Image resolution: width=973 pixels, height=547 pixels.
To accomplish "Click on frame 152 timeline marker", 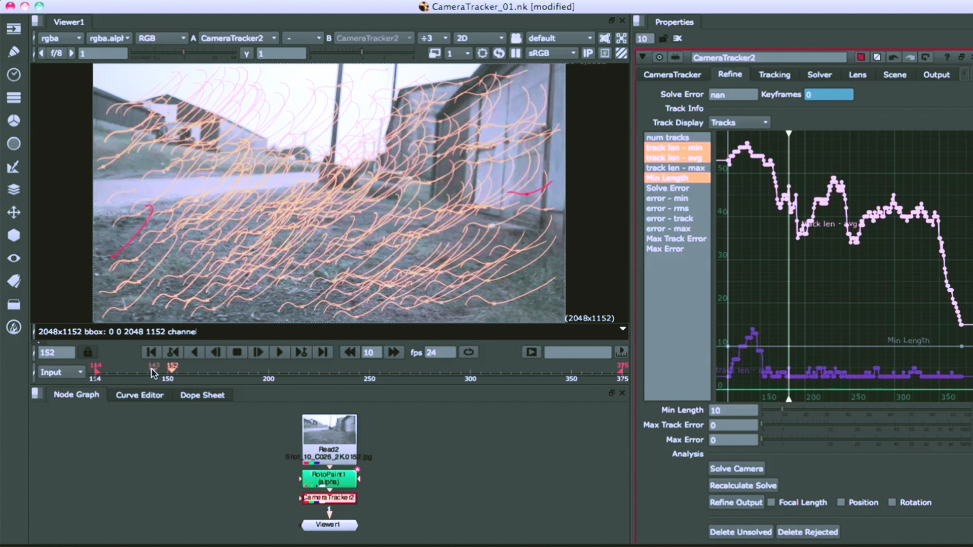I will coord(172,368).
